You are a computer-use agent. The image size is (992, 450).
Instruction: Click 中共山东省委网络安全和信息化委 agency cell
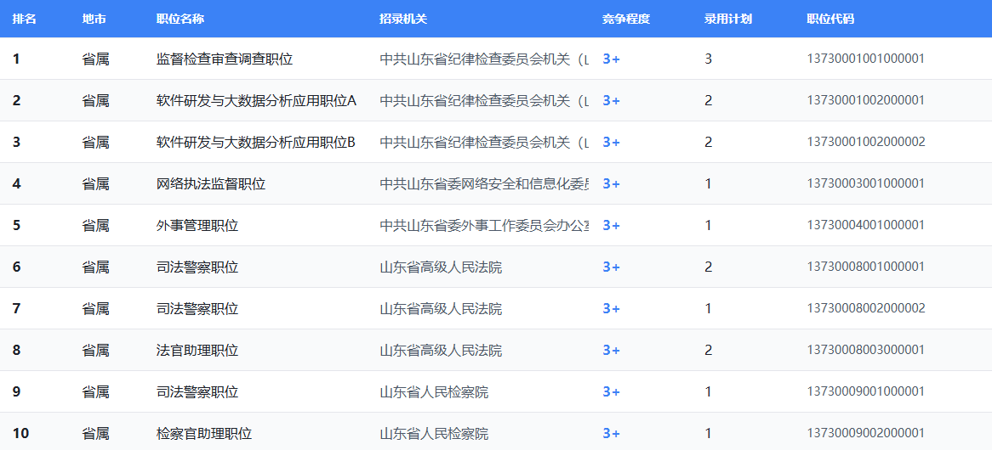(484, 183)
